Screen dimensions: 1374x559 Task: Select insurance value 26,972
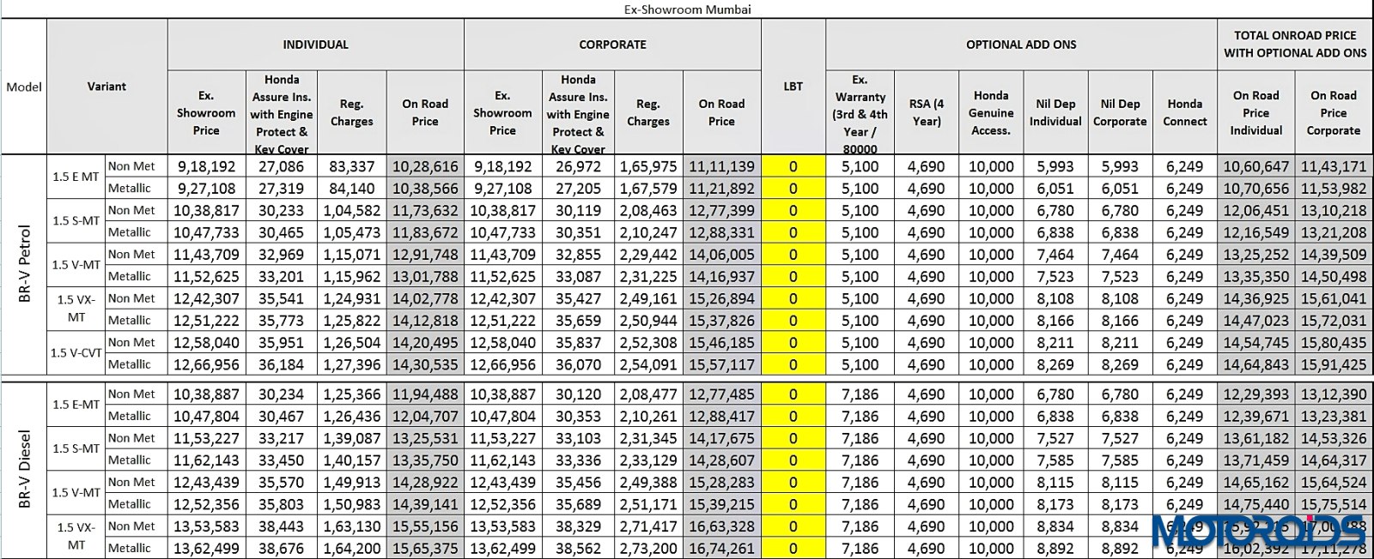click(577, 166)
